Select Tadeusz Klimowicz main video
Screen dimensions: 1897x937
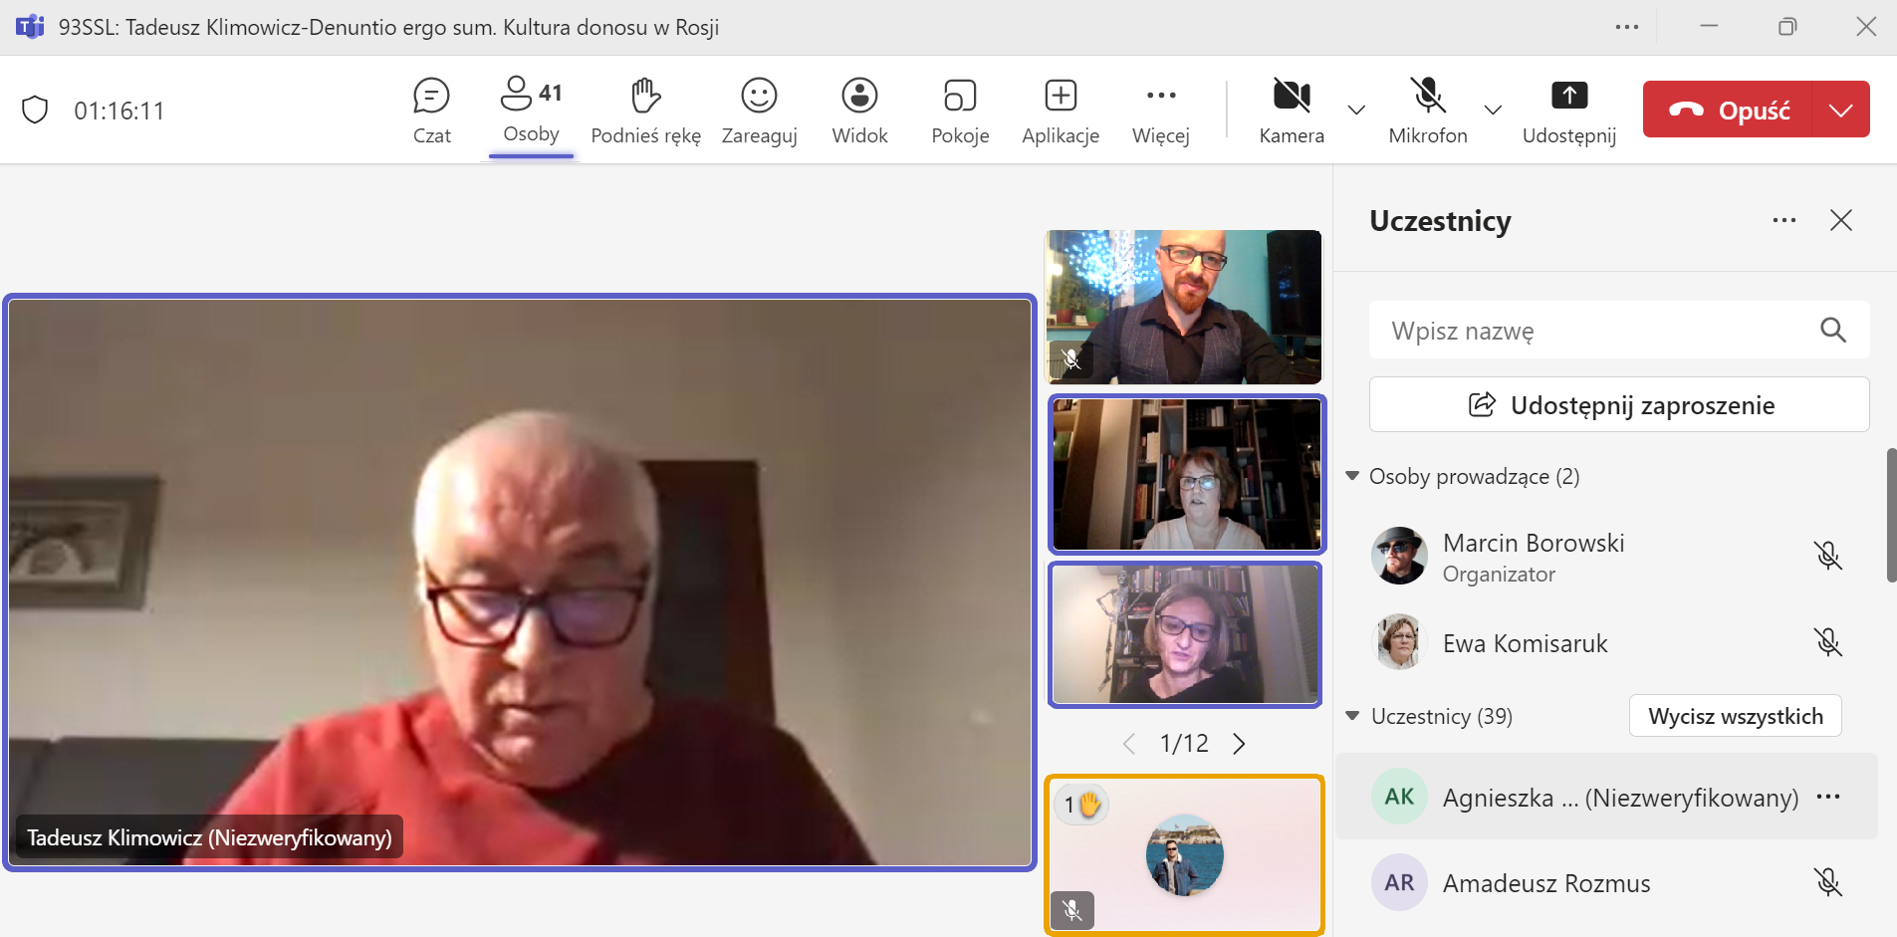pyautogui.click(x=520, y=583)
